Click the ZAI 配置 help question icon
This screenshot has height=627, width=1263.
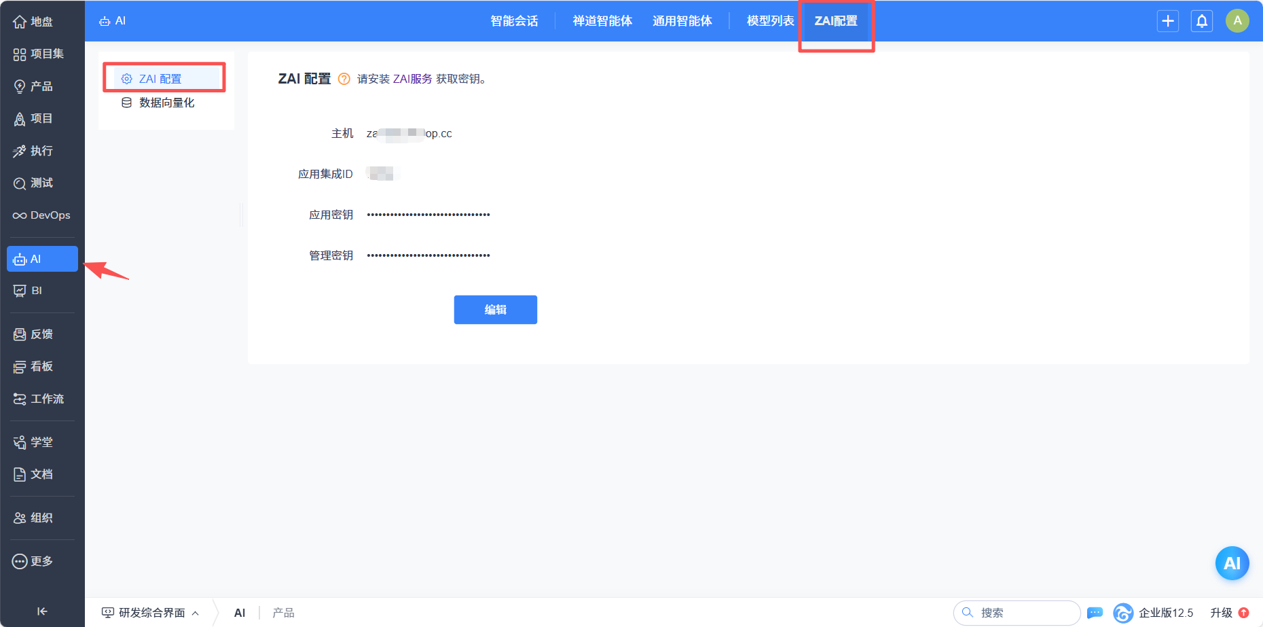pyautogui.click(x=344, y=79)
